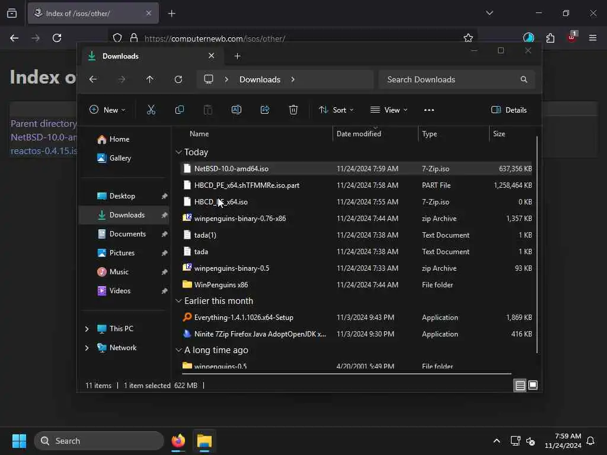Click the reactos-0.4.15 link in Firefox

tap(44, 150)
